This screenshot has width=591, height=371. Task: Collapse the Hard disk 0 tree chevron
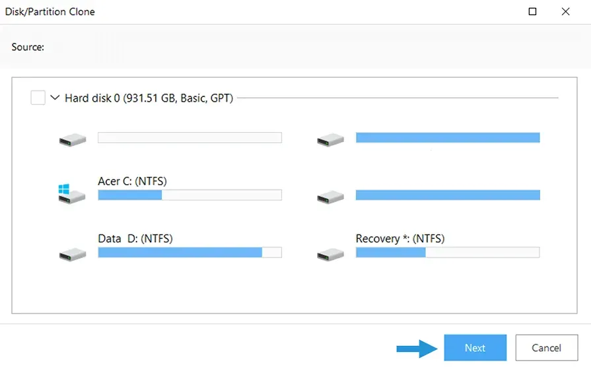[x=55, y=98]
